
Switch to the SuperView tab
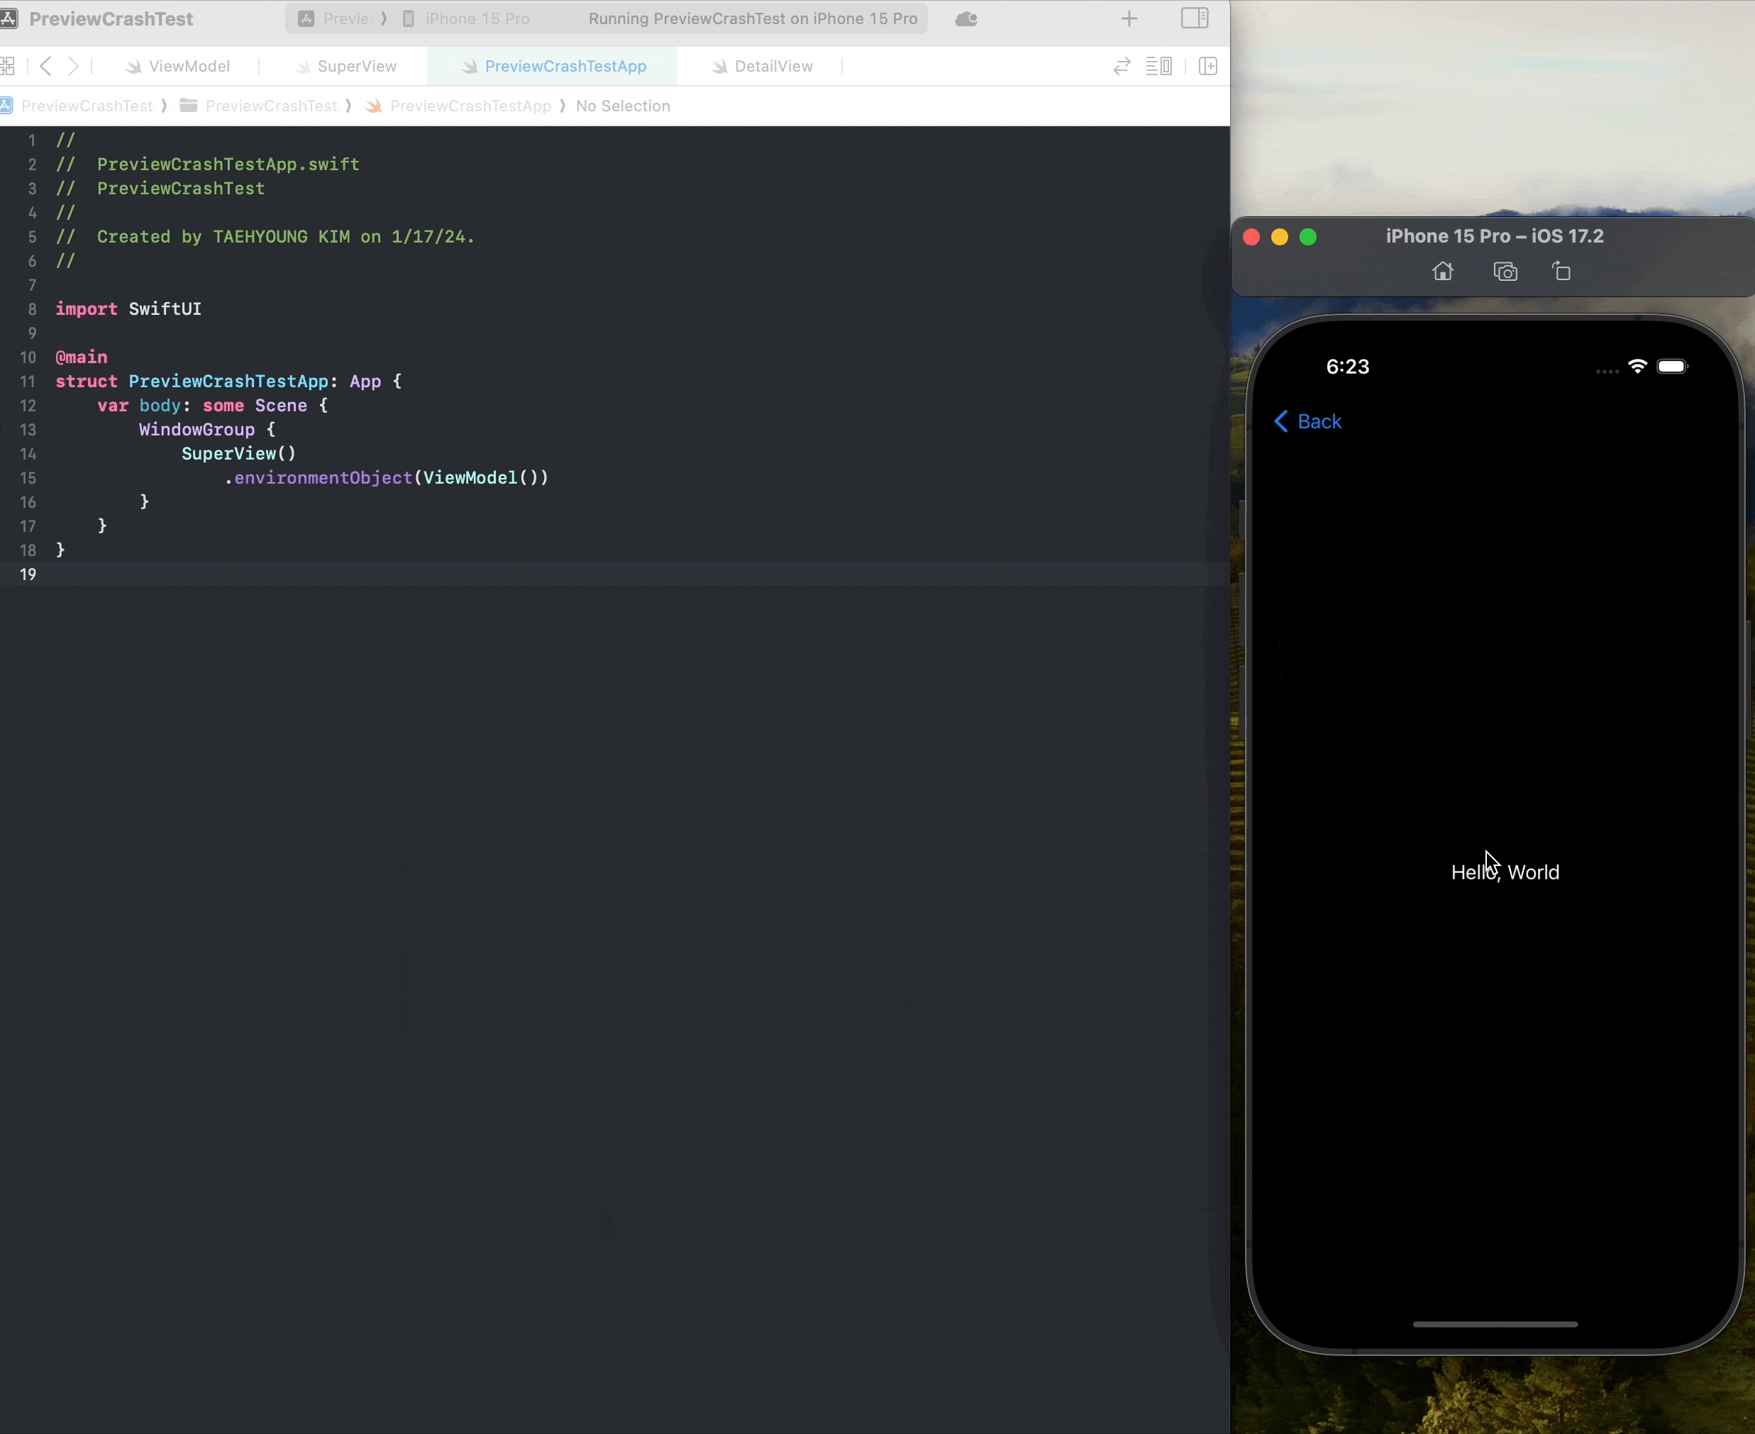[356, 66]
